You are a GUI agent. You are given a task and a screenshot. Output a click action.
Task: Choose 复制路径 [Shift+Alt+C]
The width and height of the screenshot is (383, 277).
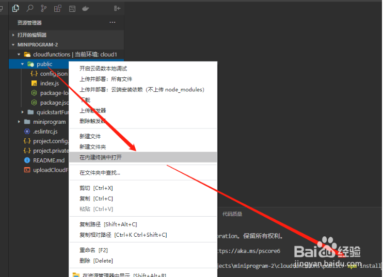(143, 224)
